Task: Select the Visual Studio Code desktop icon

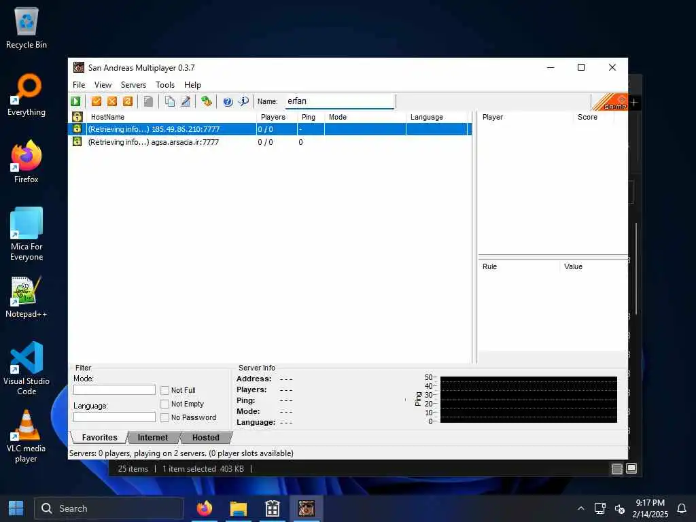Action: (27, 368)
